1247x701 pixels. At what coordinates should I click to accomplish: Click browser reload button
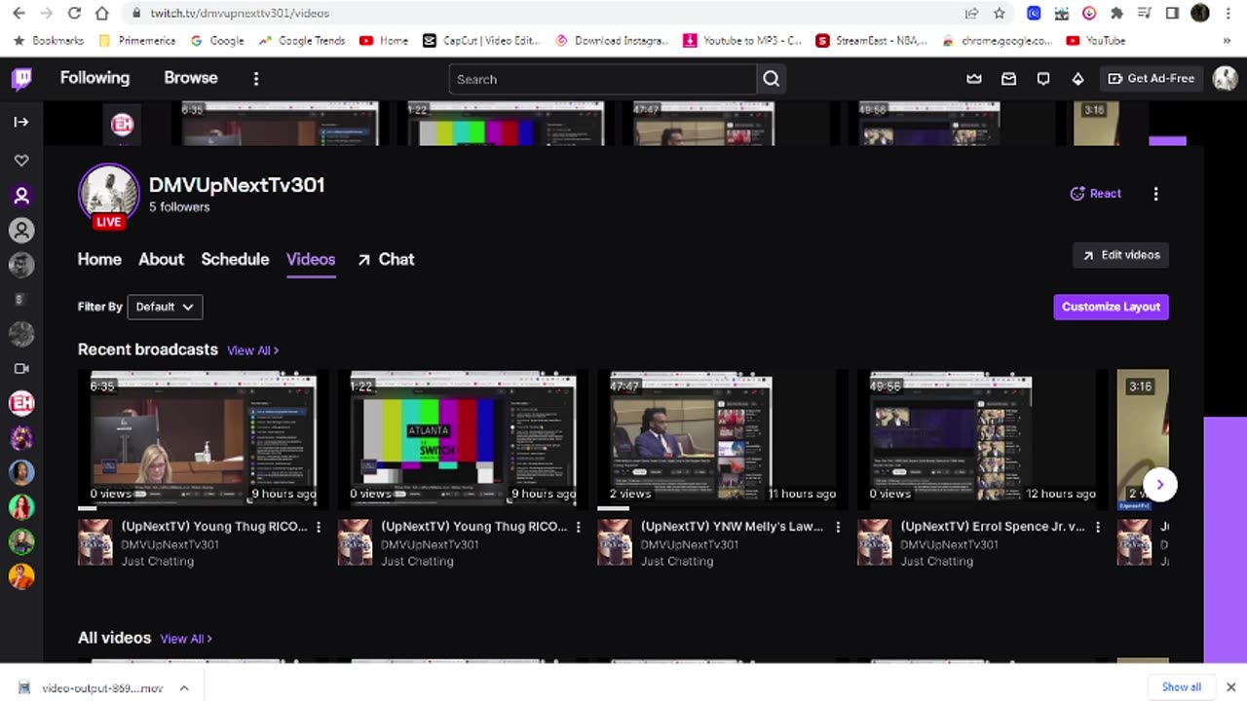[74, 13]
